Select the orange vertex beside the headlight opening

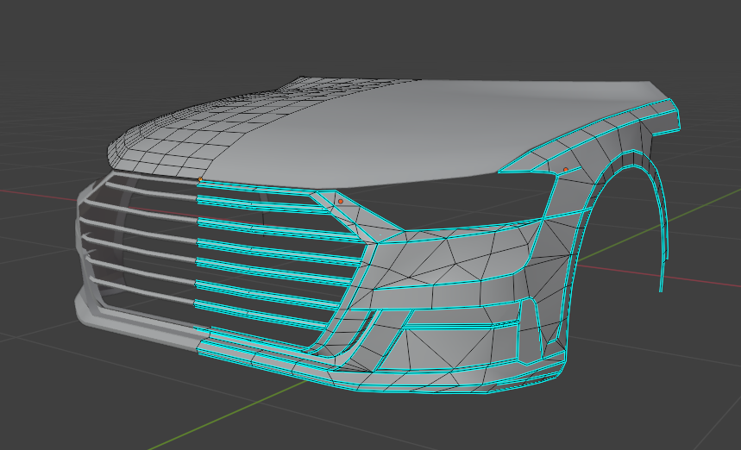(x=340, y=202)
